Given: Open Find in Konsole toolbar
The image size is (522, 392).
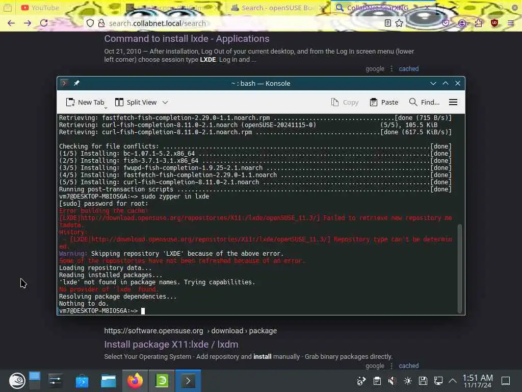Looking at the screenshot, I should point(424,102).
